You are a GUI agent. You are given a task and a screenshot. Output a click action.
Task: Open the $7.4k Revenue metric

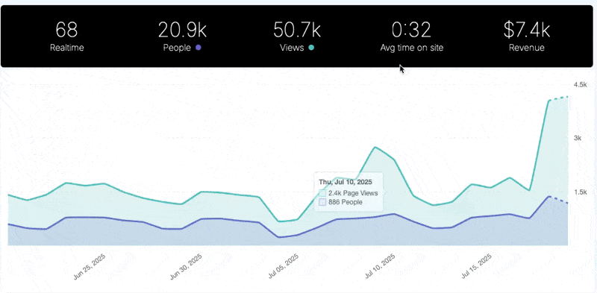(527, 36)
